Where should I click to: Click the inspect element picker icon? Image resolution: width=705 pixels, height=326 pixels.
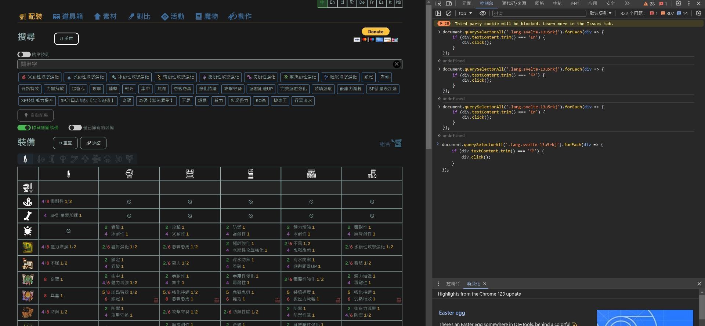tap(438, 3)
